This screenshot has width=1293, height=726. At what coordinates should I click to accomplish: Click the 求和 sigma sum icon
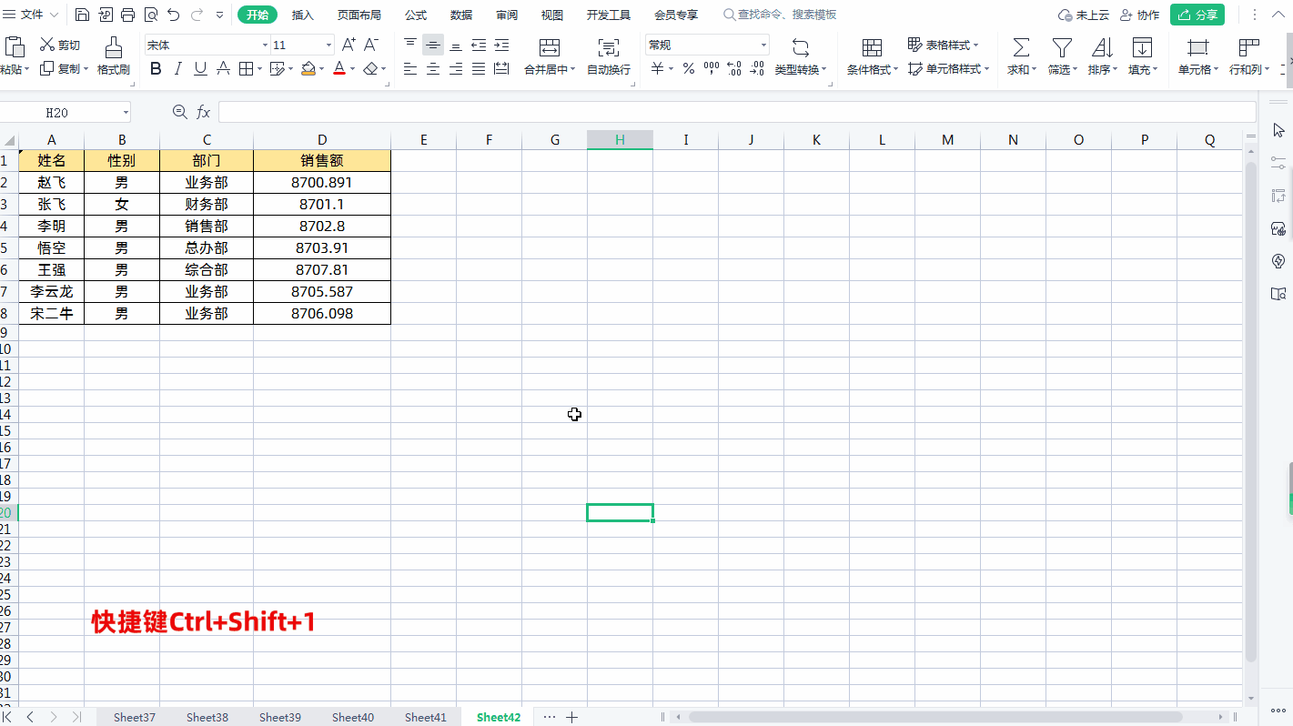click(x=1021, y=47)
